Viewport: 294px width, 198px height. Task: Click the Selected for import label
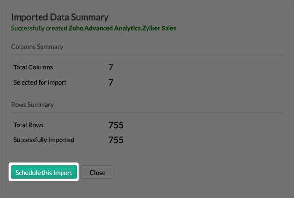40,82
